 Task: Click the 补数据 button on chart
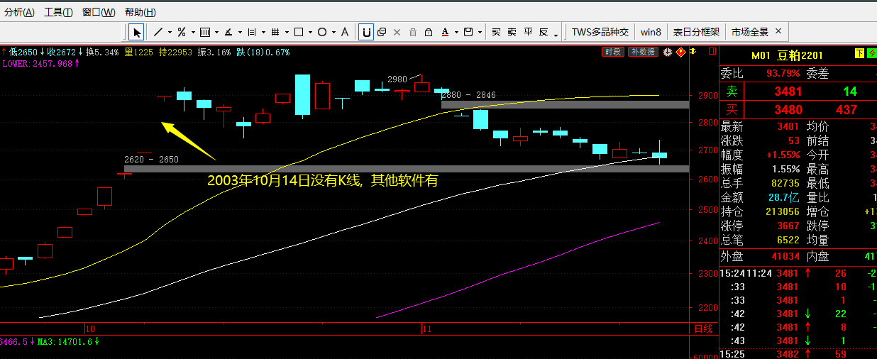tap(643, 52)
